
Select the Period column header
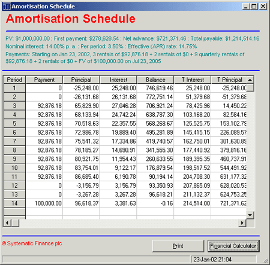click(x=14, y=80)
